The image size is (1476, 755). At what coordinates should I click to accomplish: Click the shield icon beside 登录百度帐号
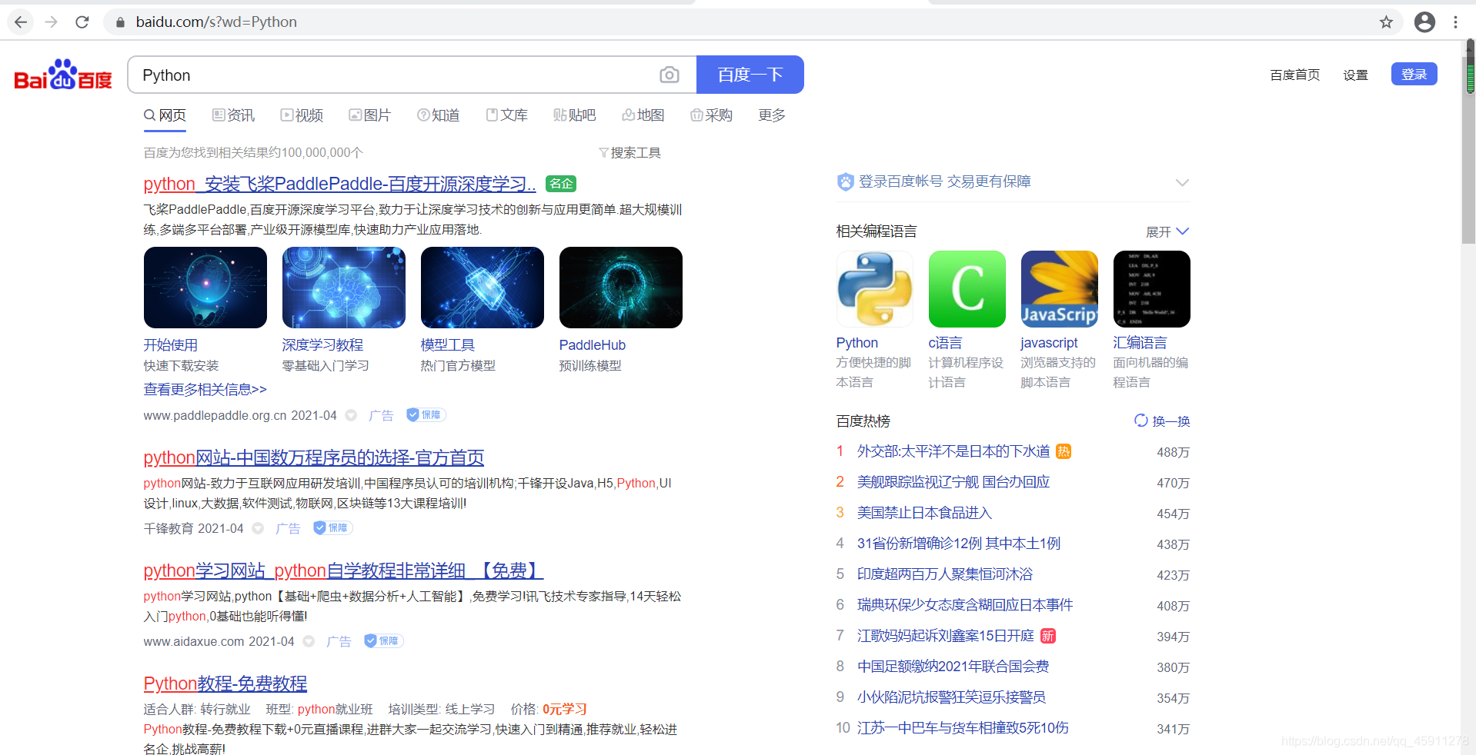click(x=846, y=181)
